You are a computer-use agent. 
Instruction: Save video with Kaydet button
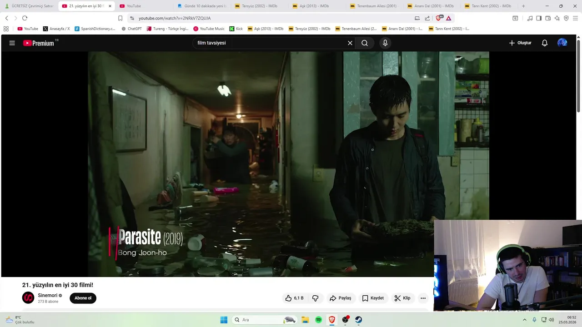click(373, 298)
